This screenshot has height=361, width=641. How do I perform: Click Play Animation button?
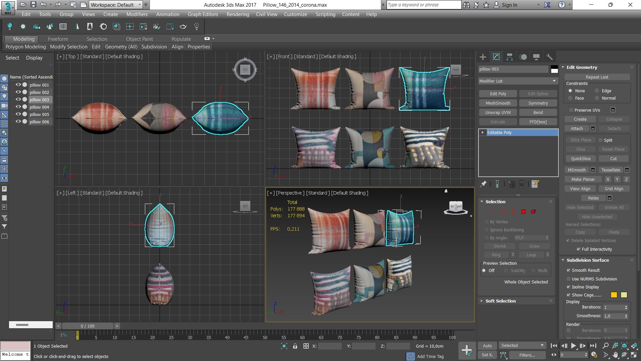(573, 346)
